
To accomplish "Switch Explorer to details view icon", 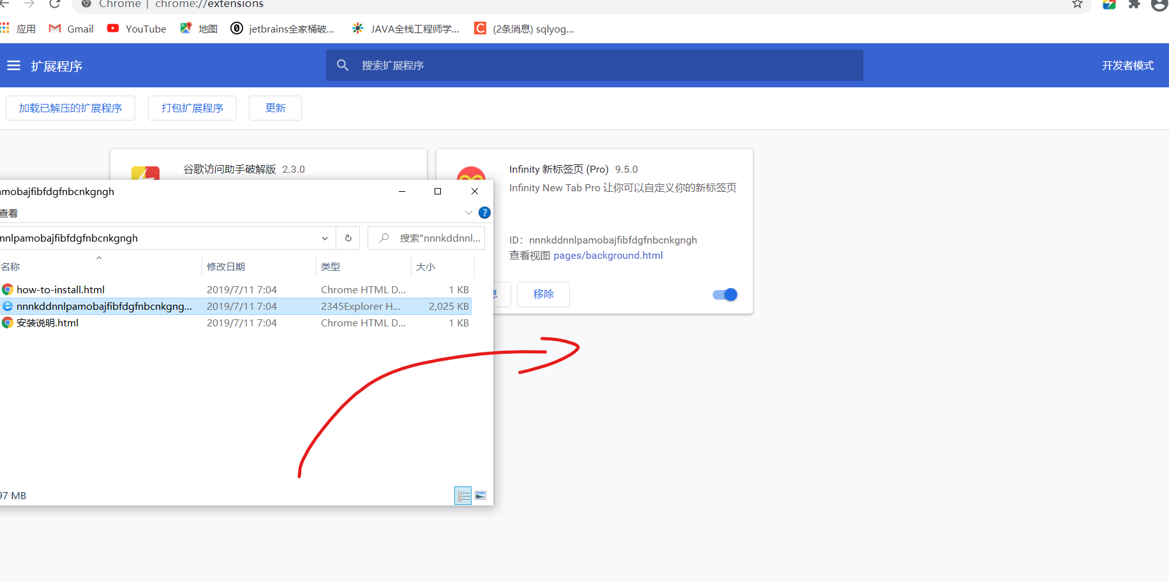I will 463,496.
